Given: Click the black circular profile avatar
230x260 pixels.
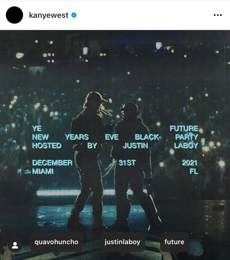Looking at the screenshot, I should tap(14, 15).
